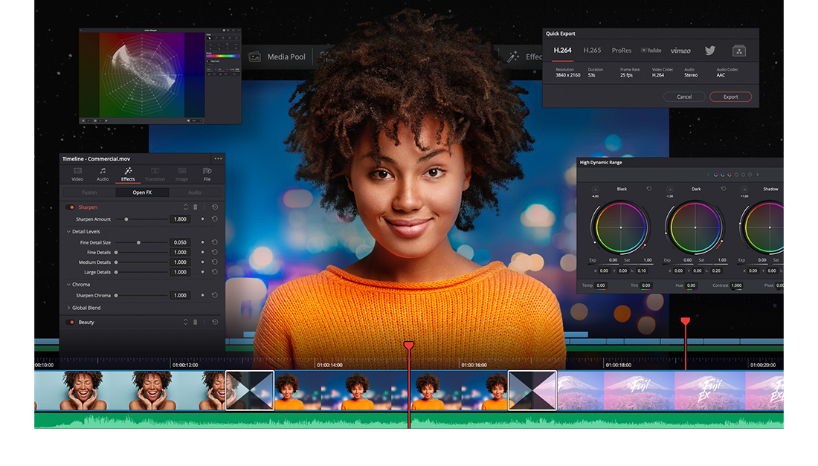Reset the Dark zone color wheel
Viewport: 818px width, 466px height.
[x=723, y=189]
